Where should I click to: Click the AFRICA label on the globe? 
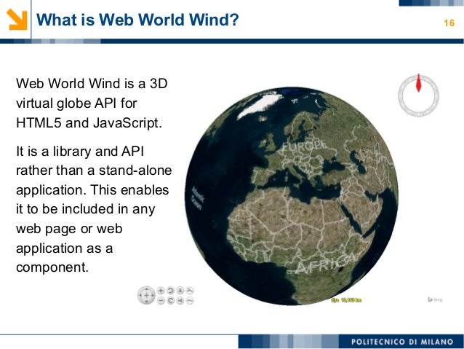[x=326, y=263]
